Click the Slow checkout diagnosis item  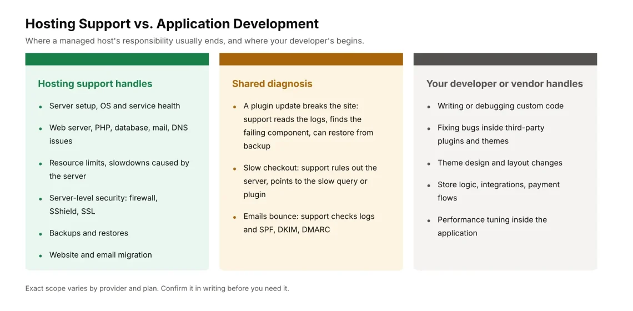pyautogui.click(x=310, y=181)
